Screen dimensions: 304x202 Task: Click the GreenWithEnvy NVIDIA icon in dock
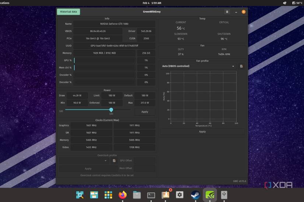tap(210, 195)
